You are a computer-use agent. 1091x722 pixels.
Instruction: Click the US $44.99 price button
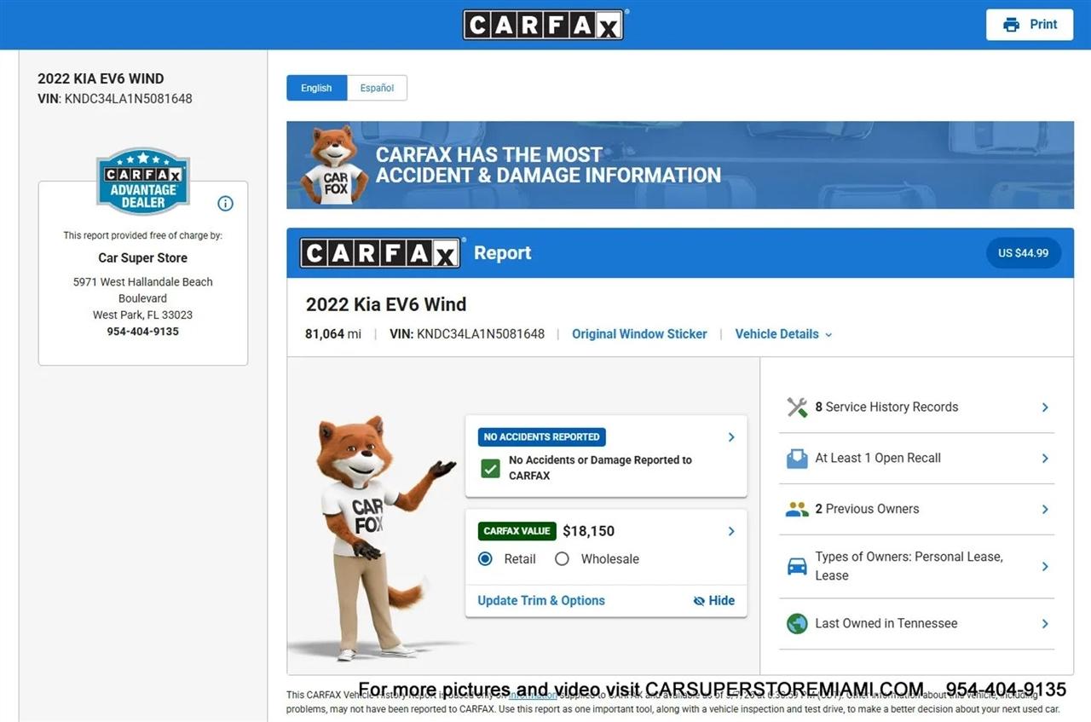1024,253
